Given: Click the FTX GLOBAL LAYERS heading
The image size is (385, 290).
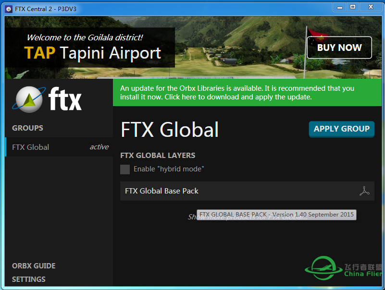Looking at the screenshot, I should click(x=158, y=155).
